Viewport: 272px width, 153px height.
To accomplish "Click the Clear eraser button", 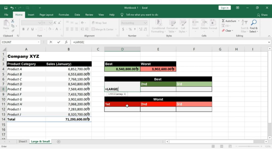I will (227, 30).
